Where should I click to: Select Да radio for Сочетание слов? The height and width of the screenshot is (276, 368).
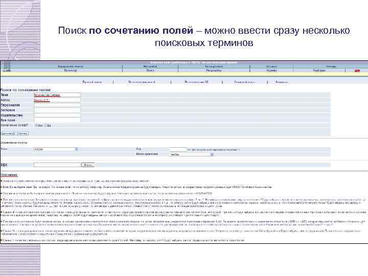pyautogui.click(x=46, y=126)
